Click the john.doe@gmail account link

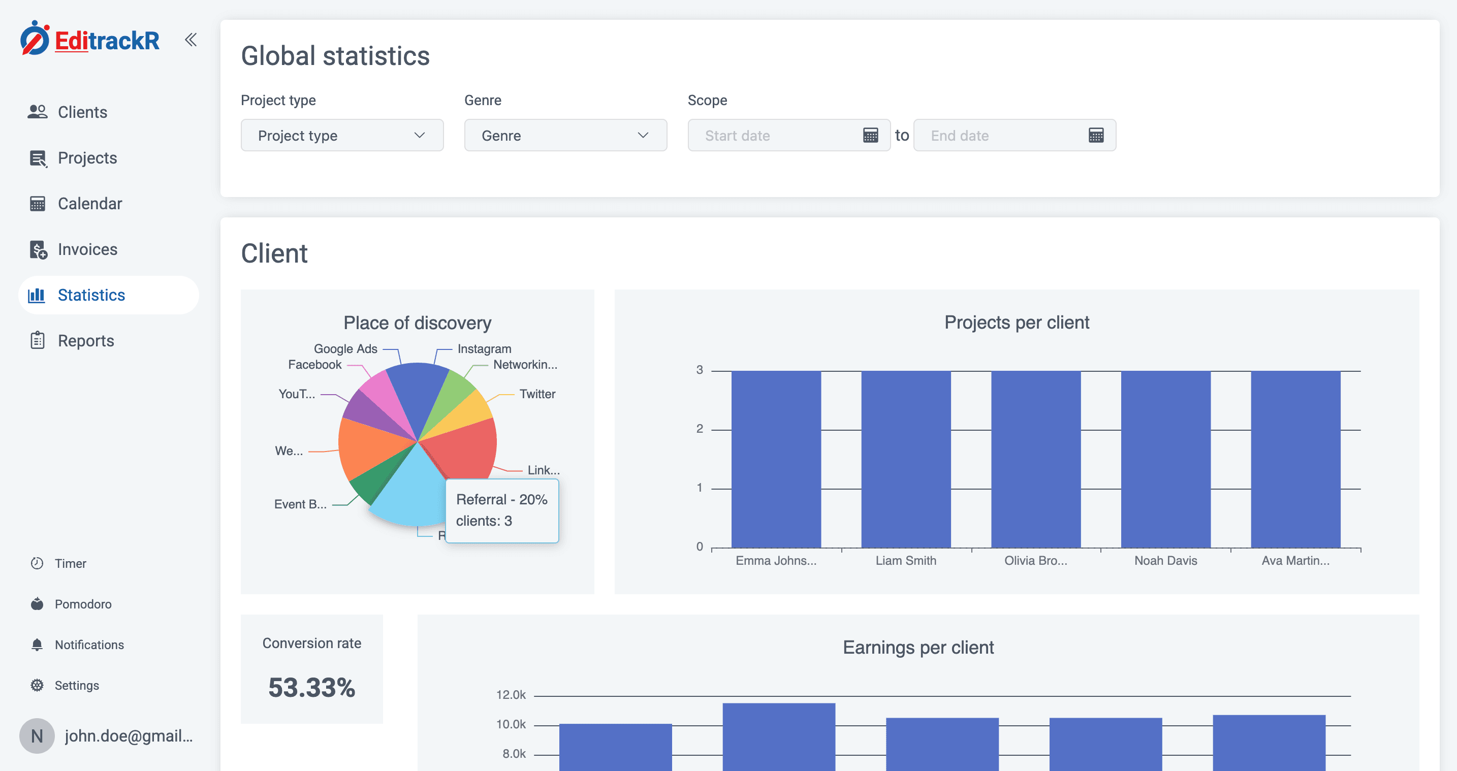tap(129, 735)
